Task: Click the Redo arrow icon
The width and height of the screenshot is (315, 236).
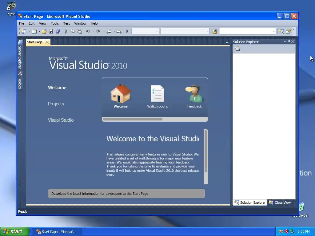Action: (x=98, y=31)
